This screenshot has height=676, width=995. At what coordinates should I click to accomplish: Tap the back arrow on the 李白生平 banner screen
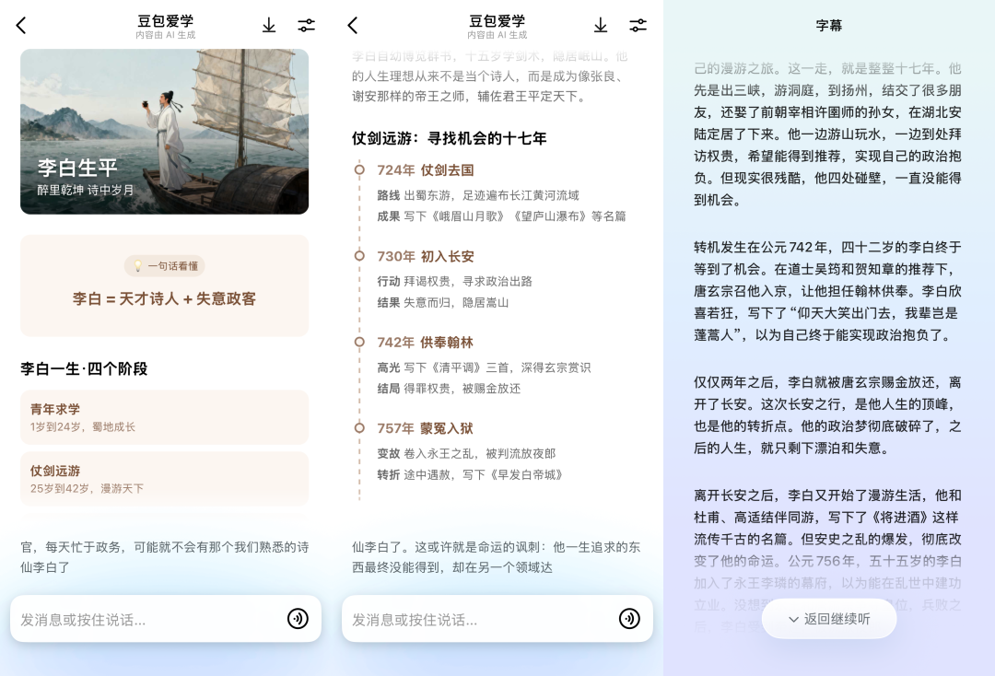point(21,26)
